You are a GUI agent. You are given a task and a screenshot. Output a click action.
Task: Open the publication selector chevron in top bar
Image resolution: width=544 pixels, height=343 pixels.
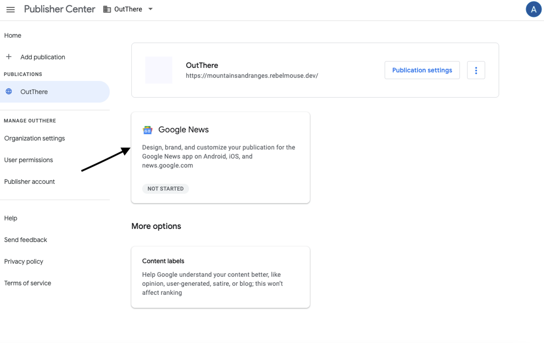point(150,9)
